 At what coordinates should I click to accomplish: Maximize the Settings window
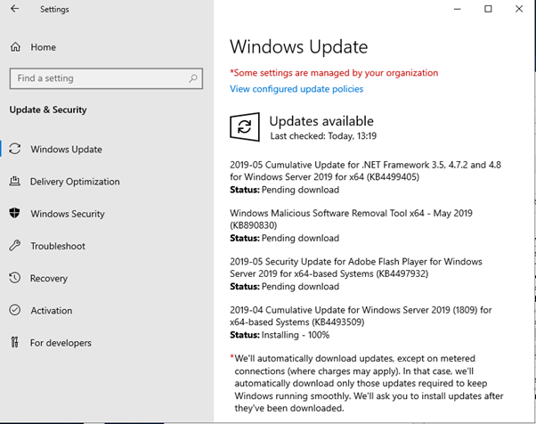[x=488, y=9]
